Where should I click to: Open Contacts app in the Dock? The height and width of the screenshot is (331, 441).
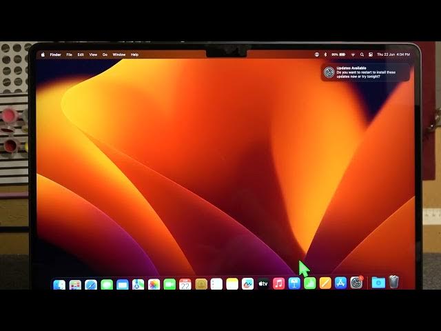(x=201, y=284)
